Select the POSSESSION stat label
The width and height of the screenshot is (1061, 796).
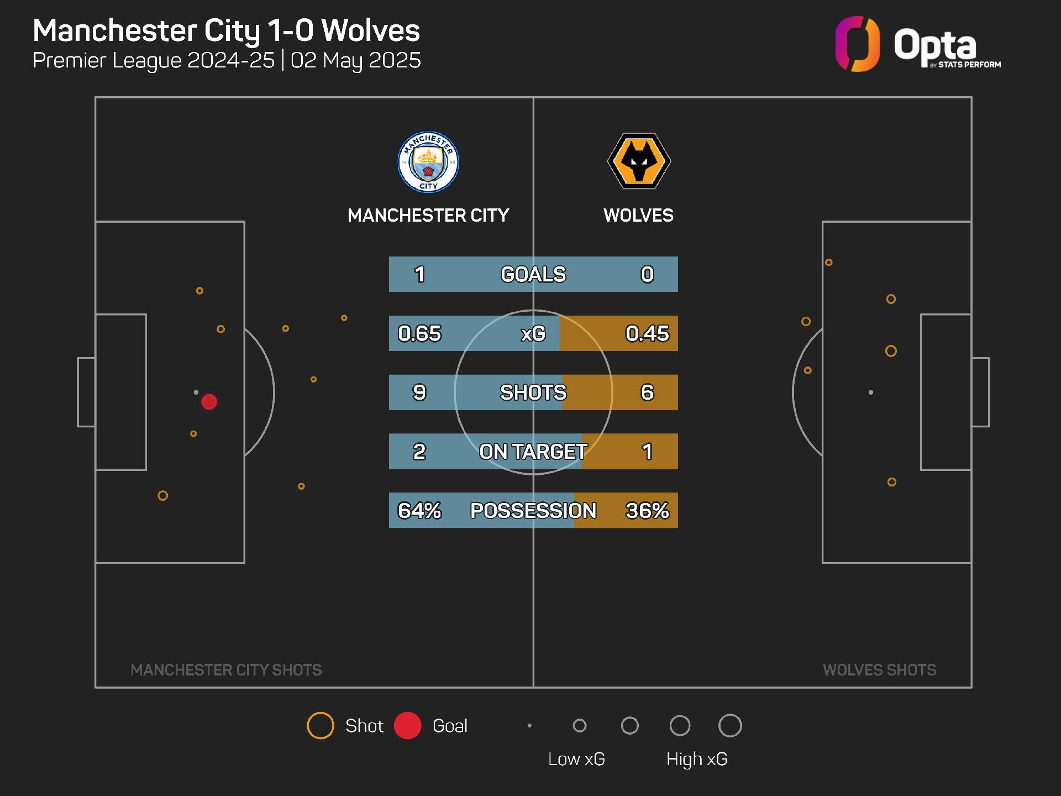533,511
